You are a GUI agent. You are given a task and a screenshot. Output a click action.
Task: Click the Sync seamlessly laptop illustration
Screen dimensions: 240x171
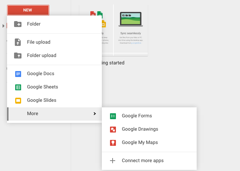point(131,19)
